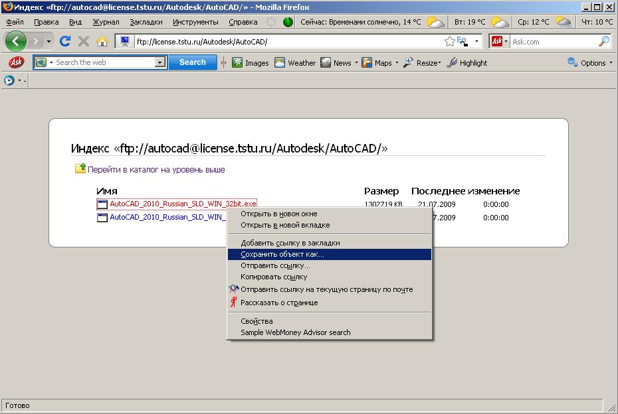Select Открыть в новом окне
Image resolution: width=618 pixels, height=414 pixels.
pyautogui.click(x=330, y=214)
